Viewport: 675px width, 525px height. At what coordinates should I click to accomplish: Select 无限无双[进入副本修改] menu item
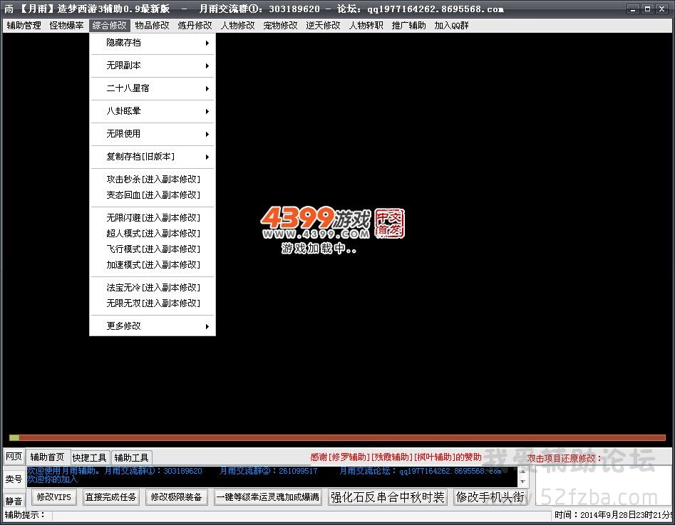(x=153, y=303)
